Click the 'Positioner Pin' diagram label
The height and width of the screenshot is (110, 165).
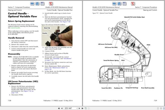click(118, 88)
